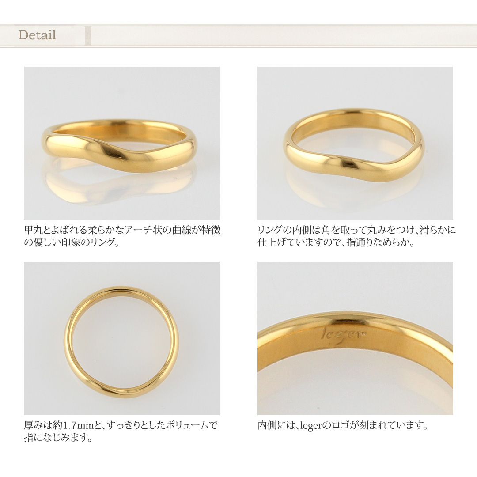This screenshot has height=477, width=477.
Task: Click the caption mentioning 約1.7mm thickness
Action: click(x=121, y=432)
